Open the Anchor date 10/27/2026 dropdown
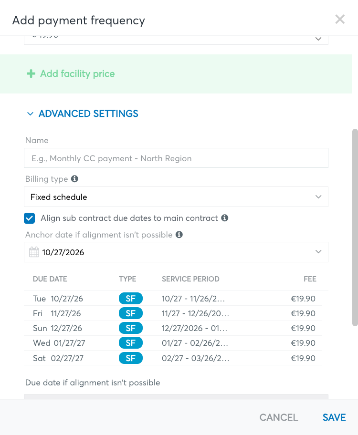 (176, 252)
